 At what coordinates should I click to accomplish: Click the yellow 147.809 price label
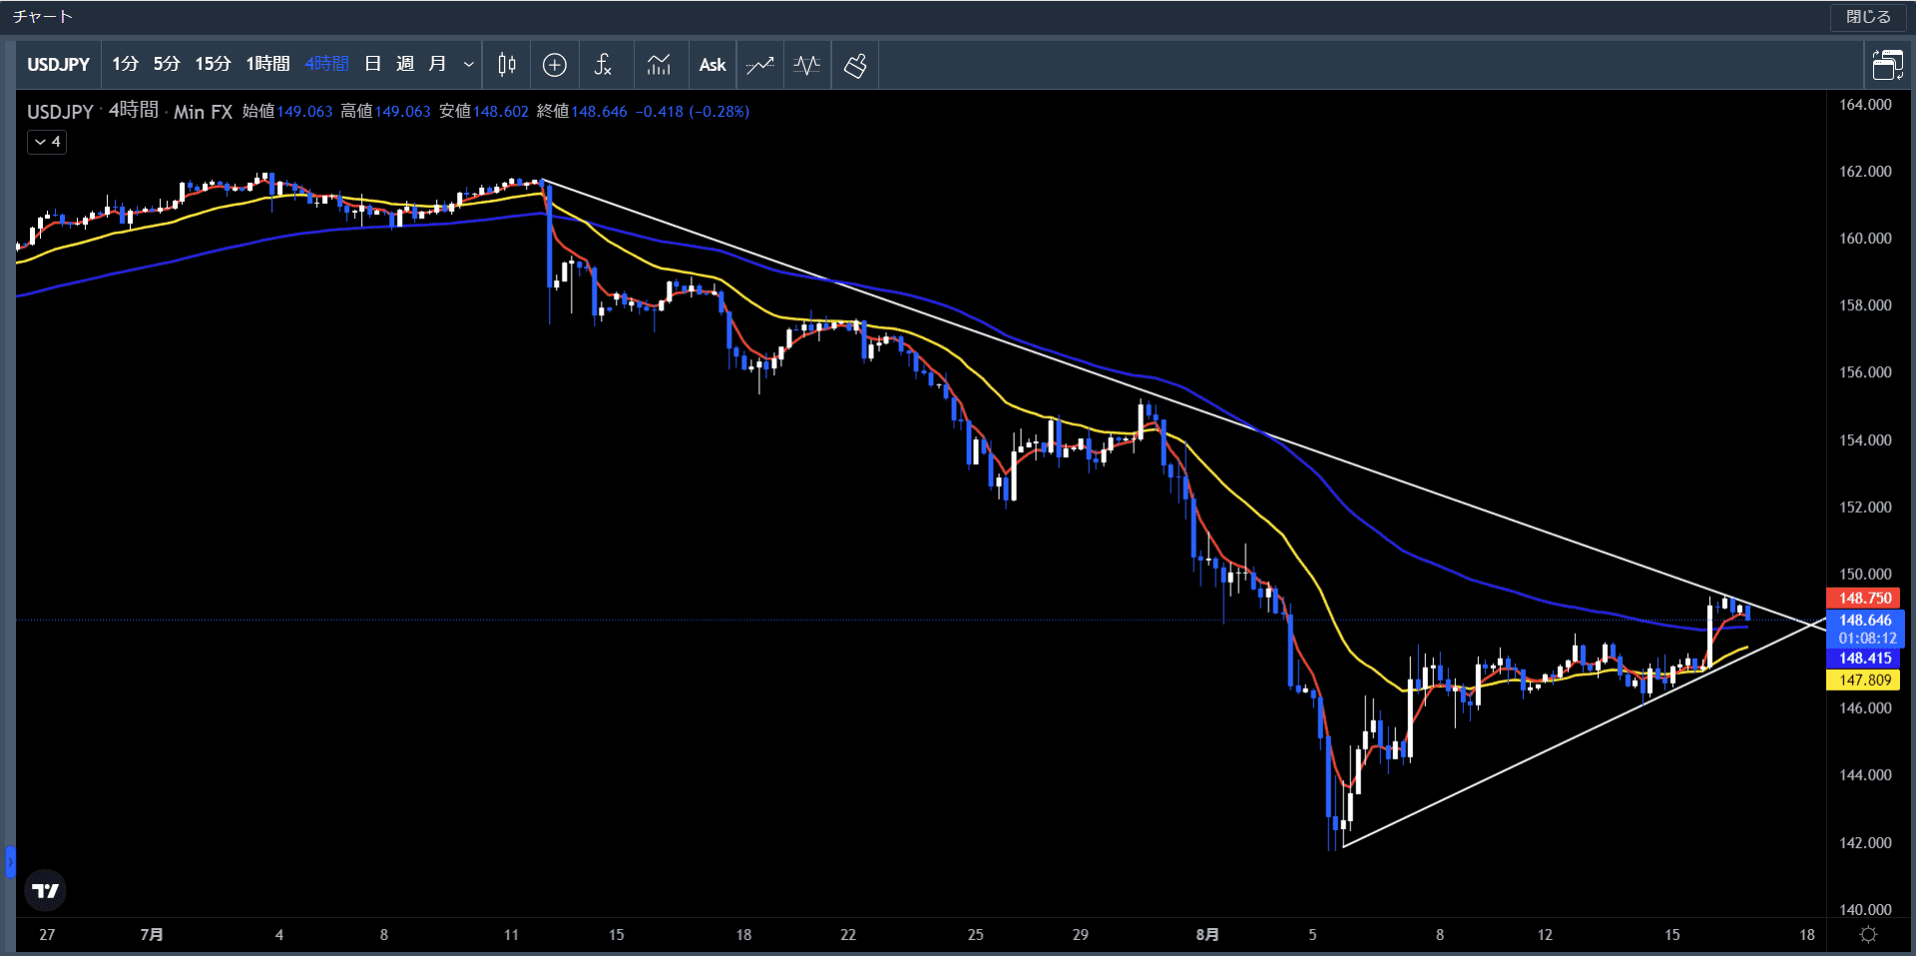[x=1865, y=681]
